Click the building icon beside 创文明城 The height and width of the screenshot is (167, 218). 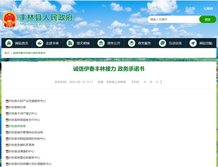[x=70, y=43]
